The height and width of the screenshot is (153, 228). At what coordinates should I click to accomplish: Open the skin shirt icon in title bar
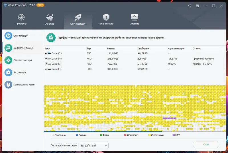point(190,6)
